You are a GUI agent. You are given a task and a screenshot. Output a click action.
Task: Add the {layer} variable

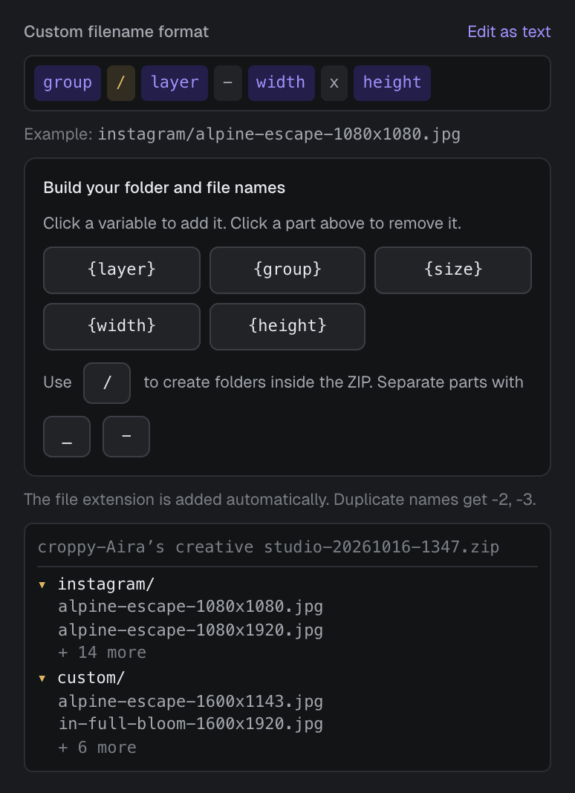point(122,270)
